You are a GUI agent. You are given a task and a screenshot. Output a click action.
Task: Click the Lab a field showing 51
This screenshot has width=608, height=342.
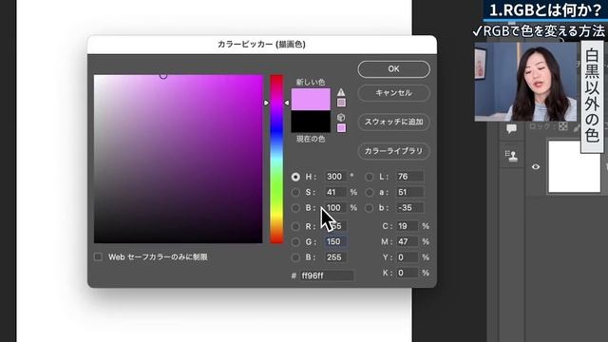tap(409, 192)
